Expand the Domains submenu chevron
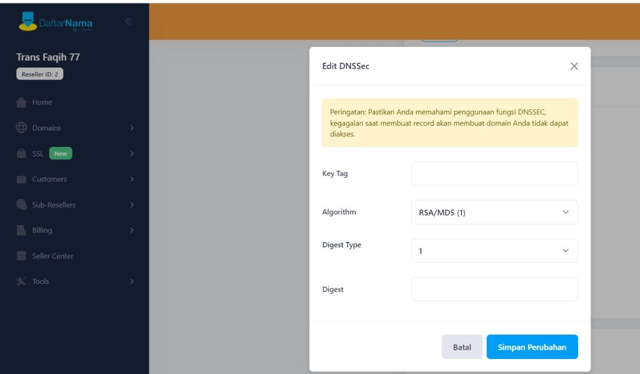Screen dimensions: 640x374 [132, 128]
